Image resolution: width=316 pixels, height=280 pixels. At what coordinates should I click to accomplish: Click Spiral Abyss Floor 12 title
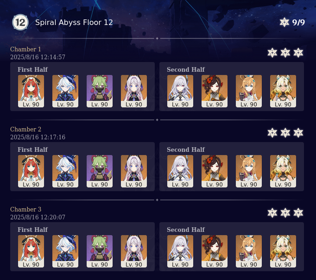pyautogui.click(x=74, y=22)
